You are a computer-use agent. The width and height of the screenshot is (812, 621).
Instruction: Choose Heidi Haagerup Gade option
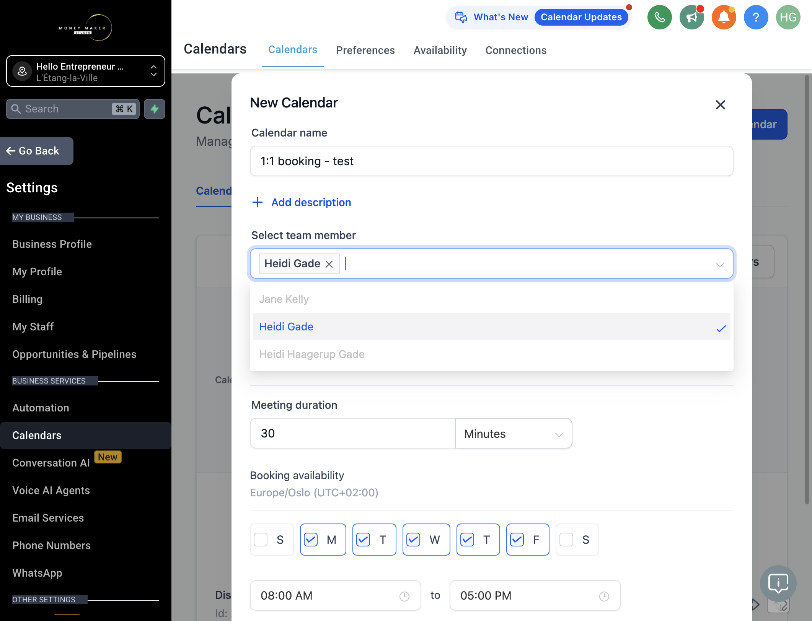click(491, 354)
